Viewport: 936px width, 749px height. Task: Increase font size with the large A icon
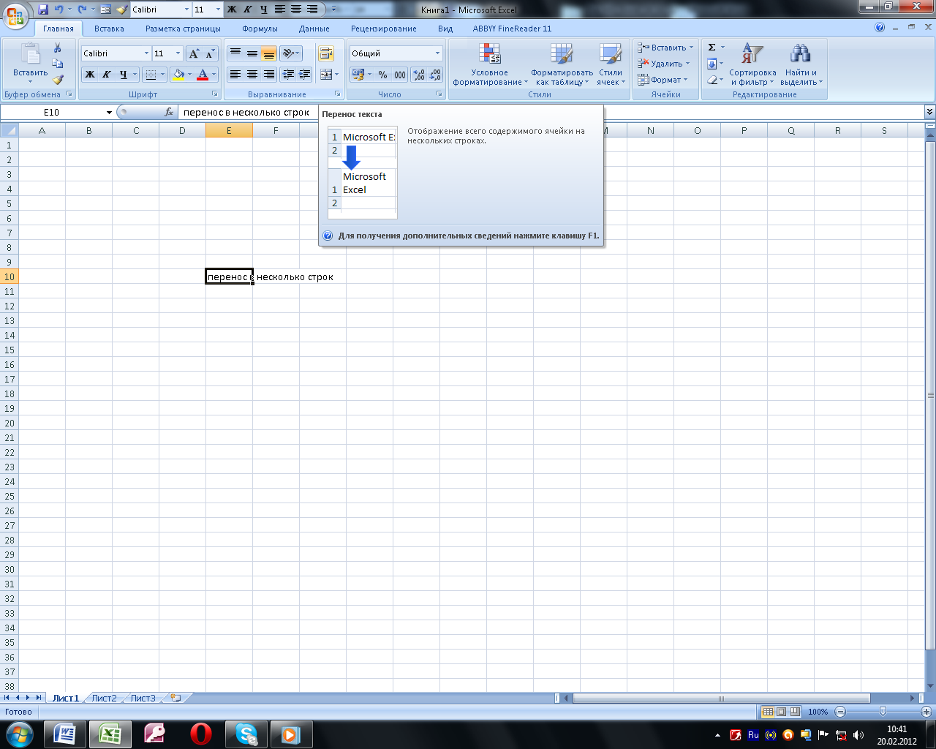194,53
